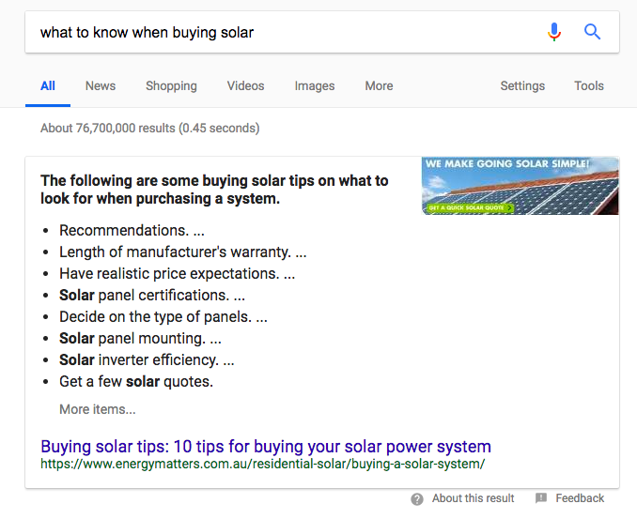Click the Feedback link text
This screenshot has width=637, height=519.
tap(580, 498)
